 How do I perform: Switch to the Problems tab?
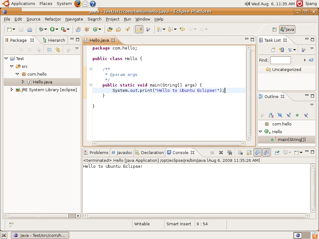[97, 152]
